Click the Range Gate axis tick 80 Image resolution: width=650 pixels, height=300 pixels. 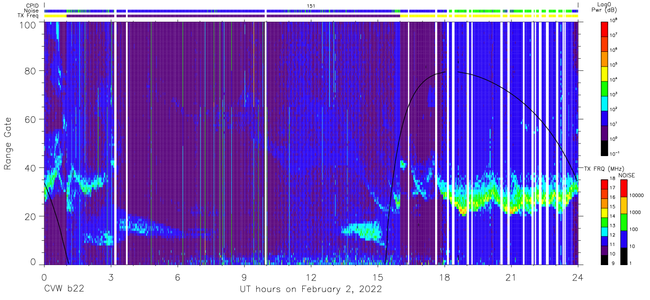coord(31,71)
